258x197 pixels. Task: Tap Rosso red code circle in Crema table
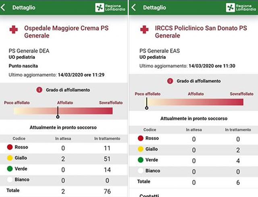(x=10, y=147)
